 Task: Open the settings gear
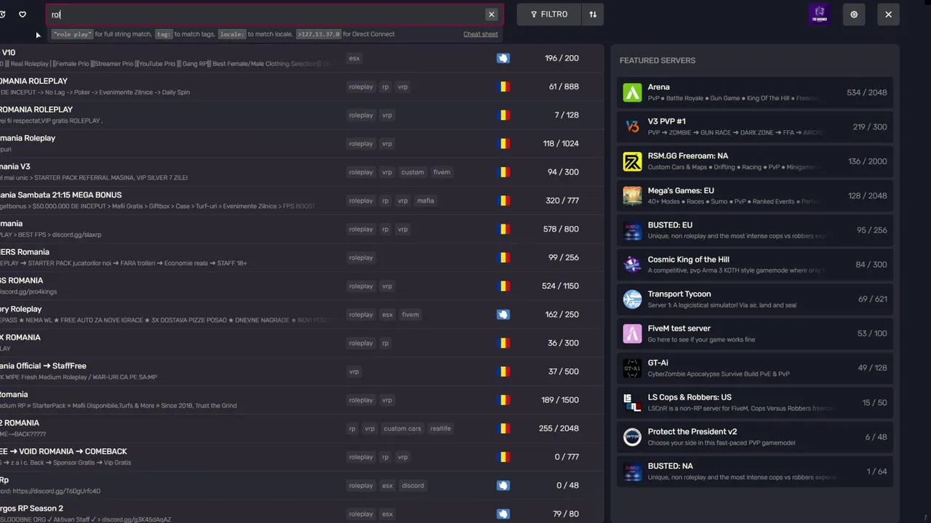coord(854,15)
